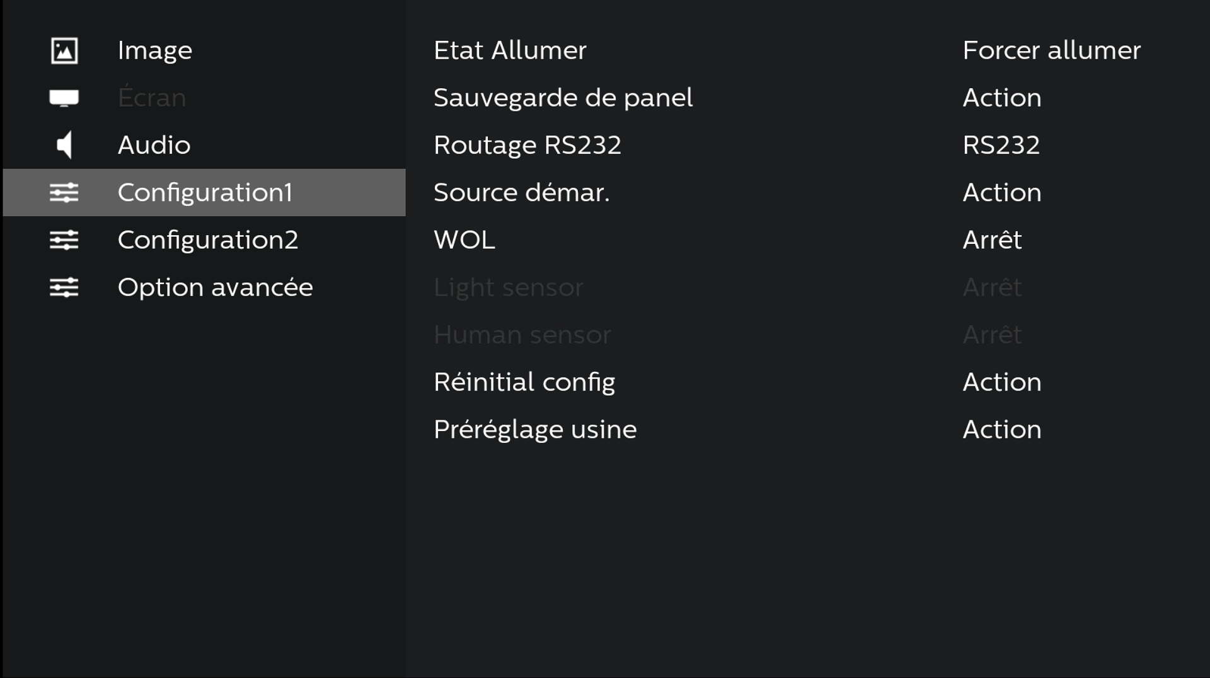Launch the Préréglage usine Action
Viewport: 1210px width, 678px height.
(x=1001, y=429)
